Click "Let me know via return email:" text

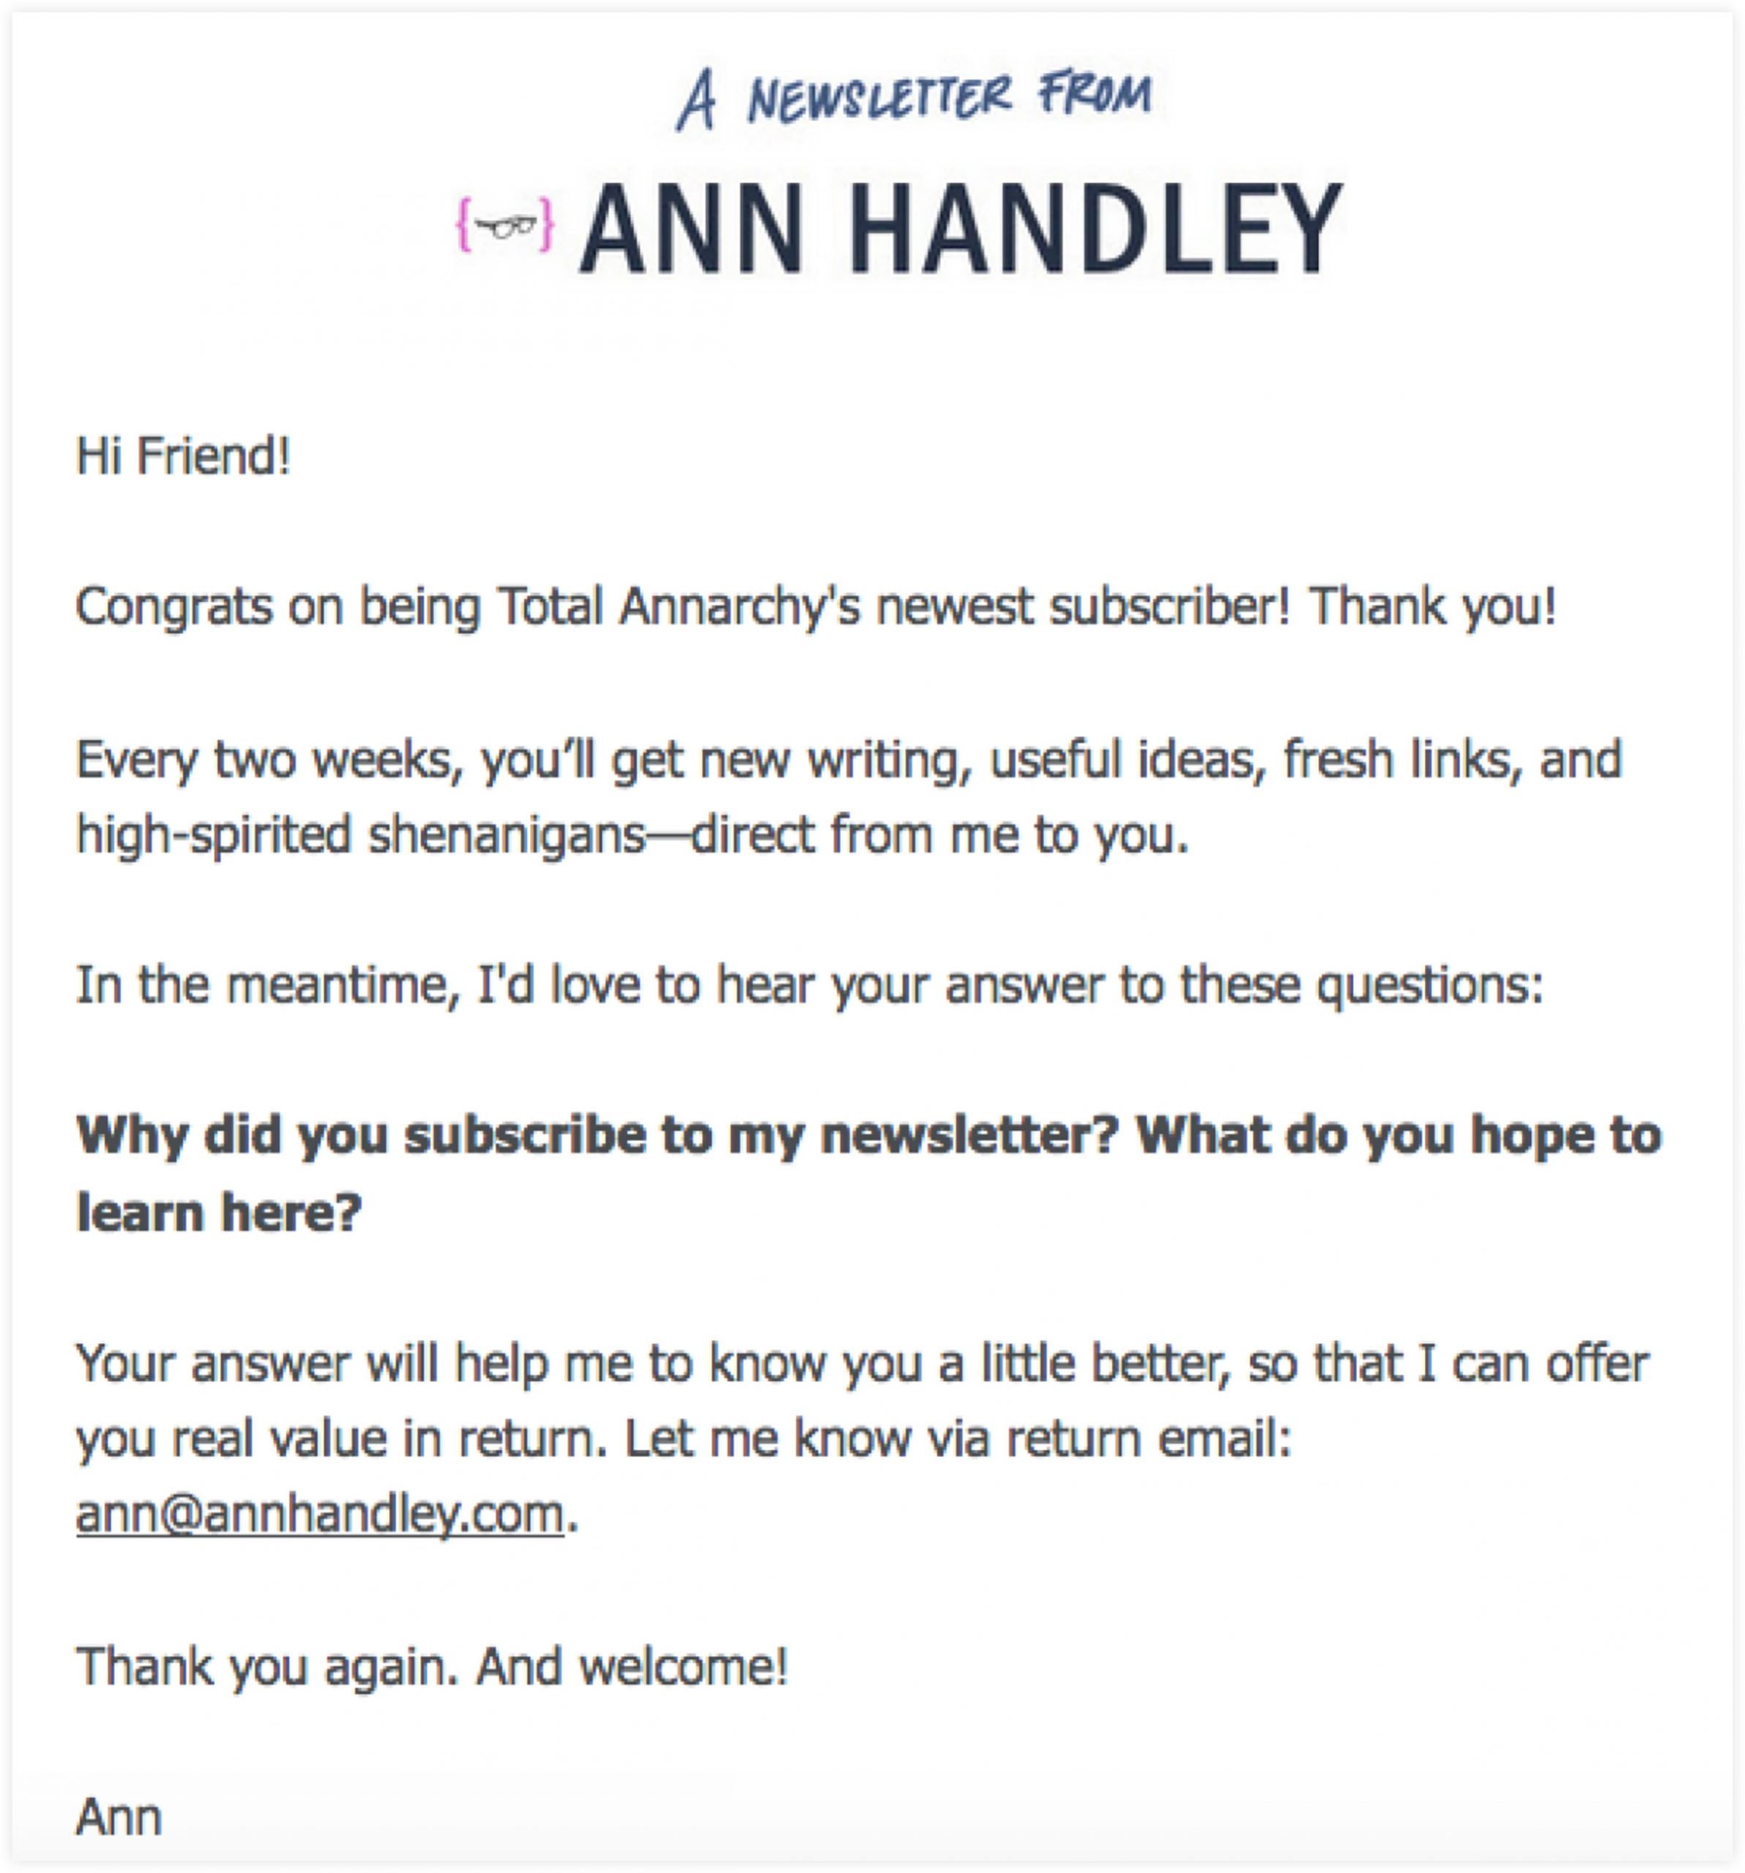click(x=957, y=1440)
